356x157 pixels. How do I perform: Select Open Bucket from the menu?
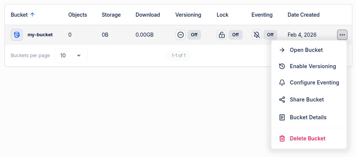click(x=306, y=50)
